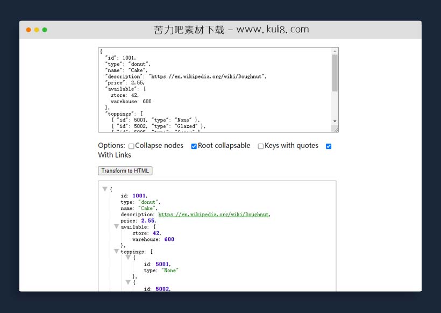Click the textarea scrollbar up arrow
441x313 pixels.
point(335,52)
